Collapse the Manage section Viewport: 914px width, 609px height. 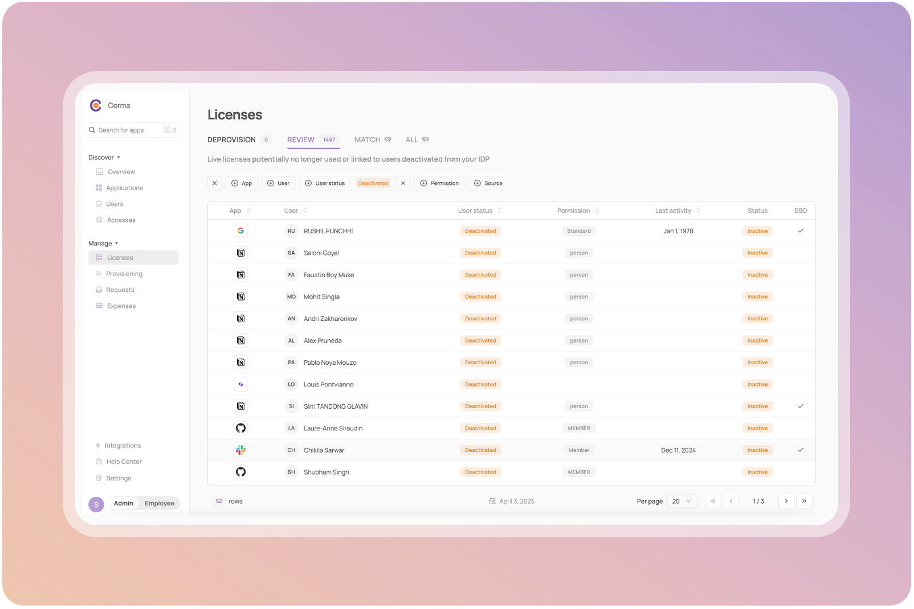tap(103, 244)
